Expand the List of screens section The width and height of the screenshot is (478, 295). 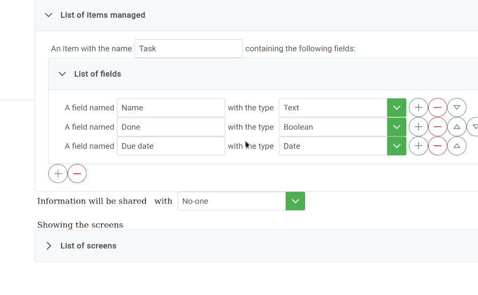click(48, 246)
